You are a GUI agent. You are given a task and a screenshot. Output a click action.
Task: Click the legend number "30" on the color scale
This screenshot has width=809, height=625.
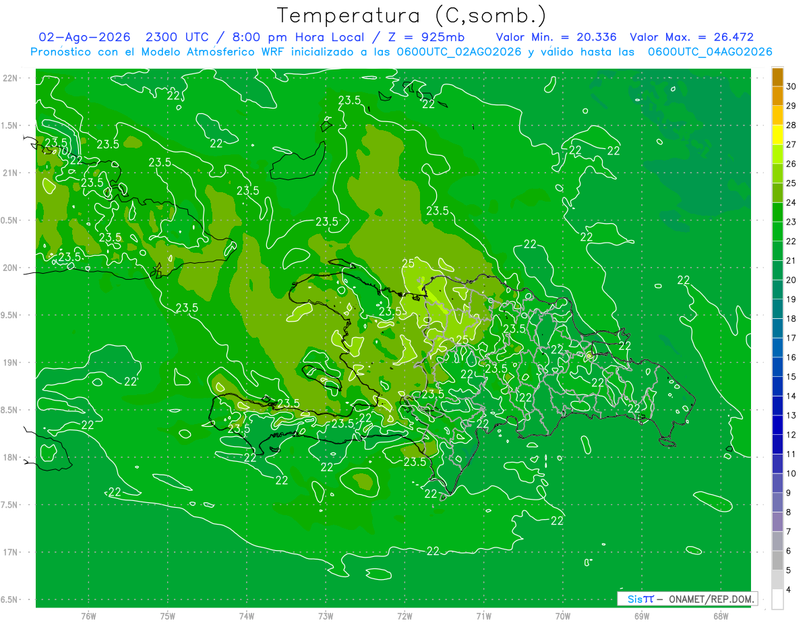click(791, 86)
